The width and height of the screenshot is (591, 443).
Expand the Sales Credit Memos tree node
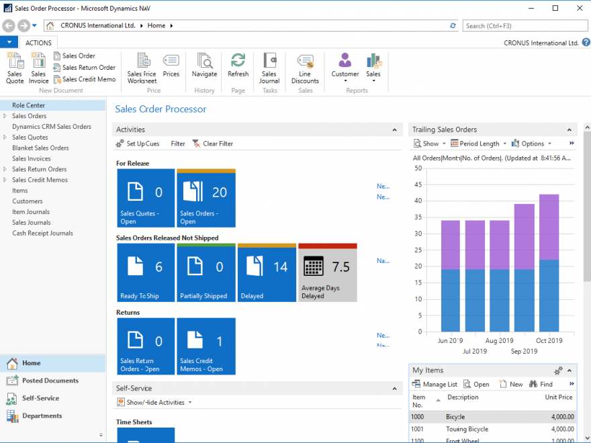[5, 180]
